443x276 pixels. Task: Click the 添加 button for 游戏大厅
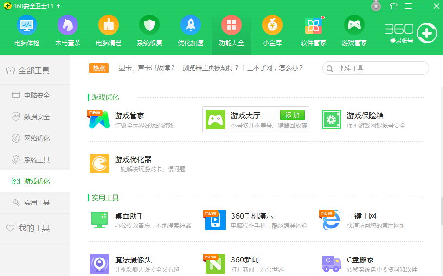pyautogui.click(x=292, y=115)
